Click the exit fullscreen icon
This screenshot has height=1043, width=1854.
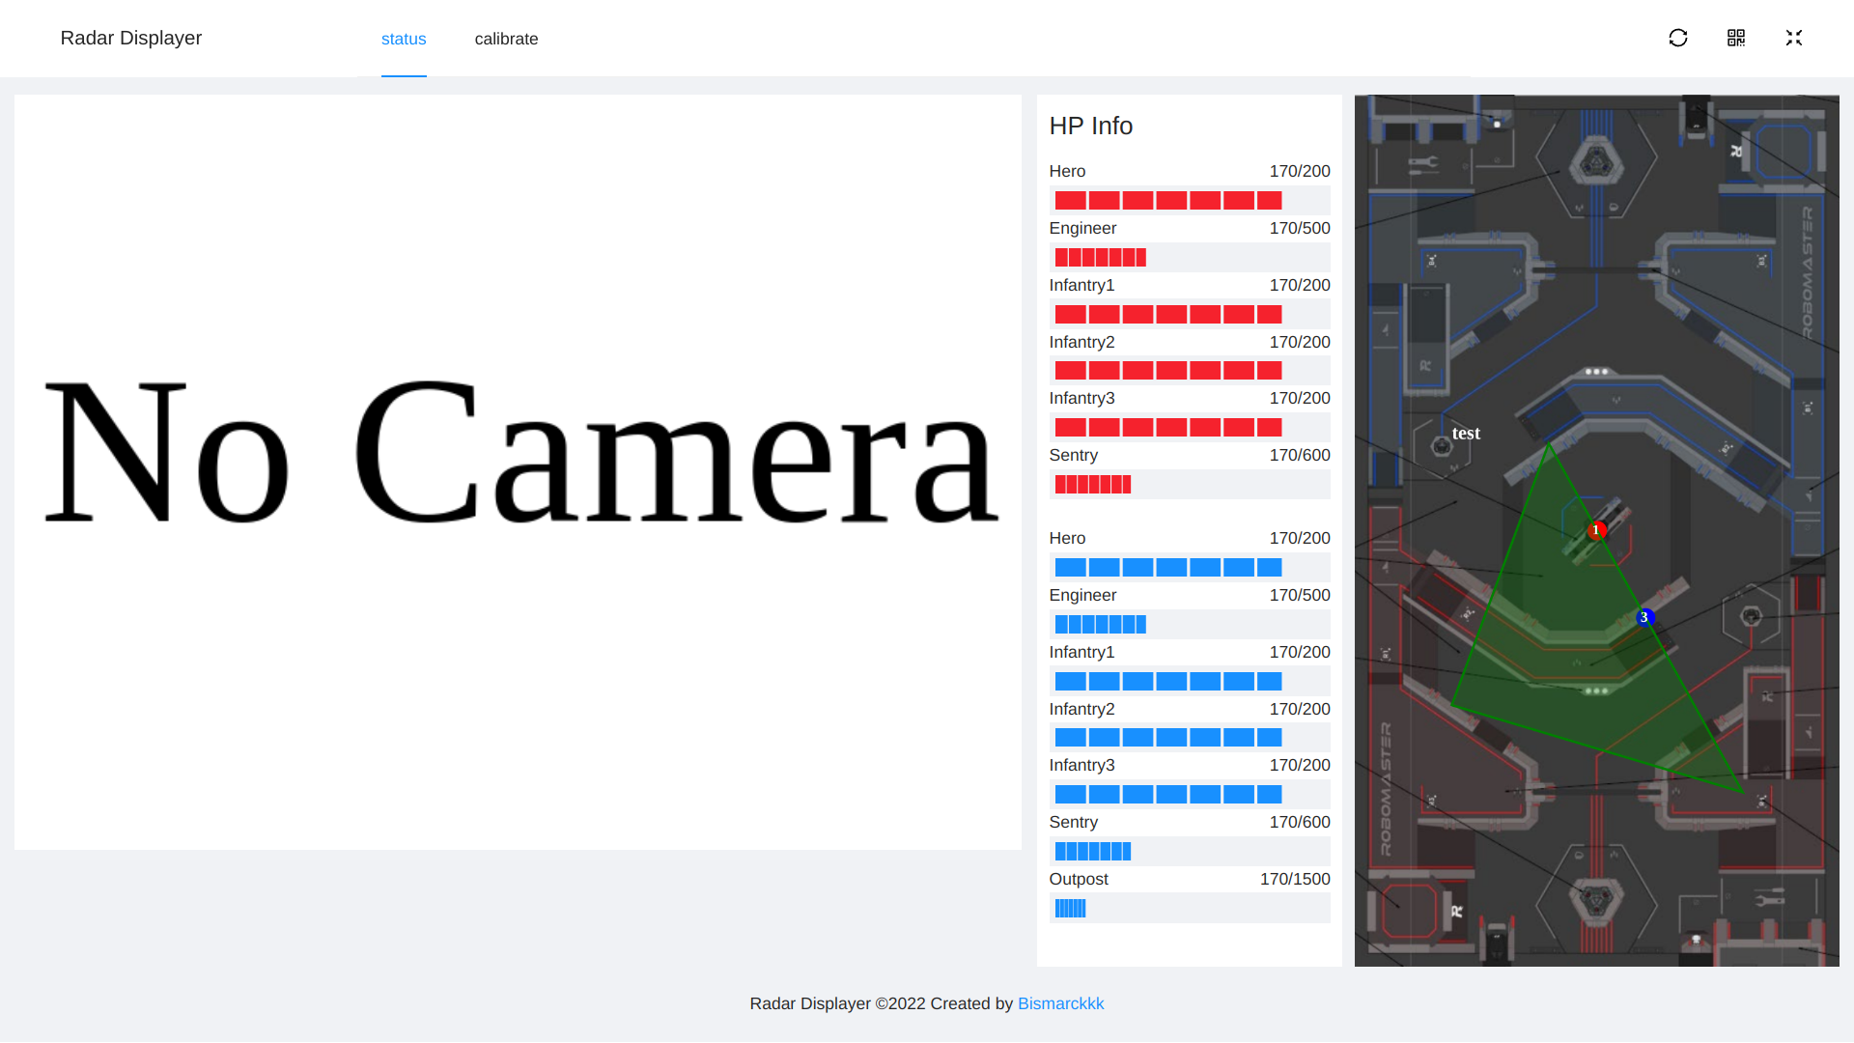(x=1794, y=38)
